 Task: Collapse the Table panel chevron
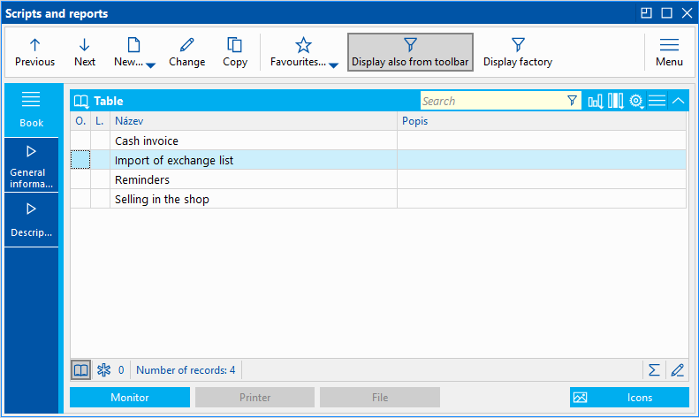(678, 101)
